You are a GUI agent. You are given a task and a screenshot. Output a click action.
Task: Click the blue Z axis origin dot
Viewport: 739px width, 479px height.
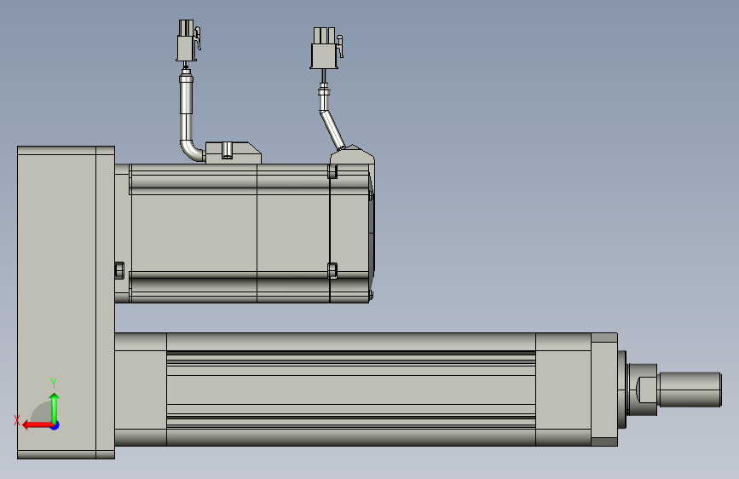(x=55, y=425)
